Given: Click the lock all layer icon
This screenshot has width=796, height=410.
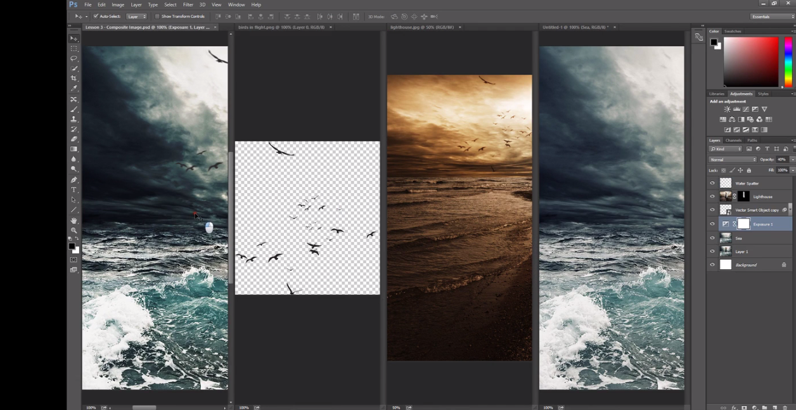Looking at the screenshot, I should click(749, 170).
